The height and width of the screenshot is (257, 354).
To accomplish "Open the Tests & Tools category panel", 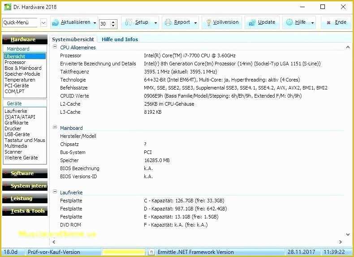I will coord(25,211).
